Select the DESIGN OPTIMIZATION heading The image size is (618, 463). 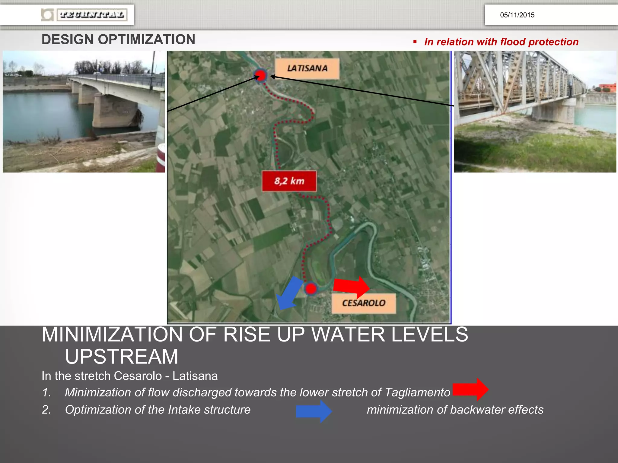118,39
